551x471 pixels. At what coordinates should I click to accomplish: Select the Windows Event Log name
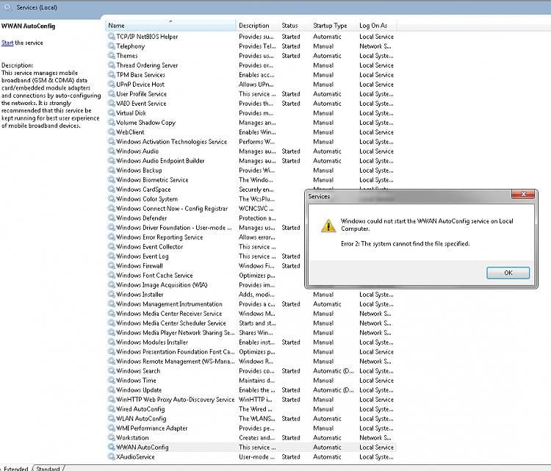point(143,256)
